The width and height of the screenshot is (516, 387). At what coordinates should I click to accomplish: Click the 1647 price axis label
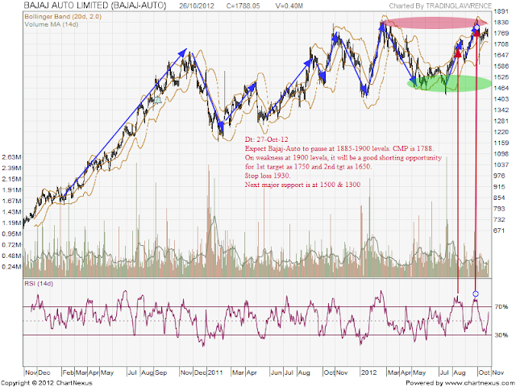point(501,56)
